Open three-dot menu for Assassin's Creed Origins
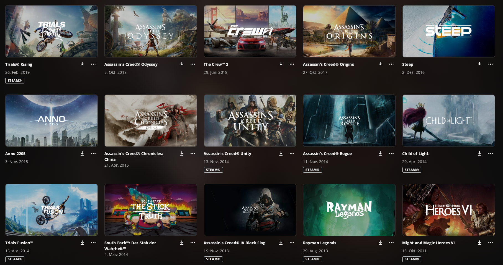The width and height of the screenshot is (503, 265). point(391,64)
